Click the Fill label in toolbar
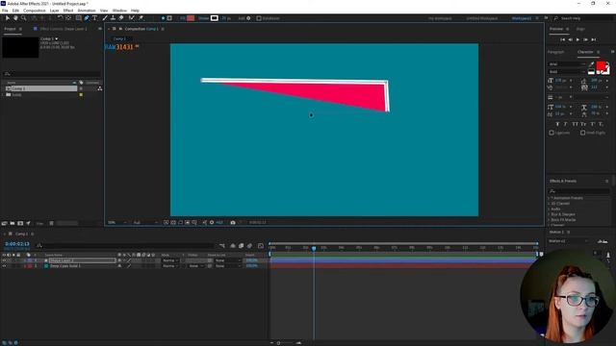This screenshot has width=616, height=346. coord(183,18)
